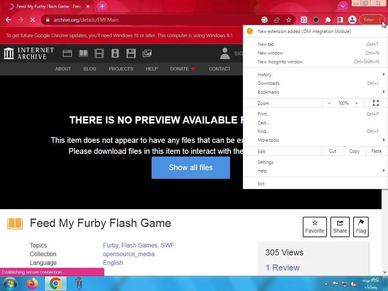The width and height of the screenshot is (388, 291).
Task: Choose New tab from Chrome menu
Action: click(315, 44)
